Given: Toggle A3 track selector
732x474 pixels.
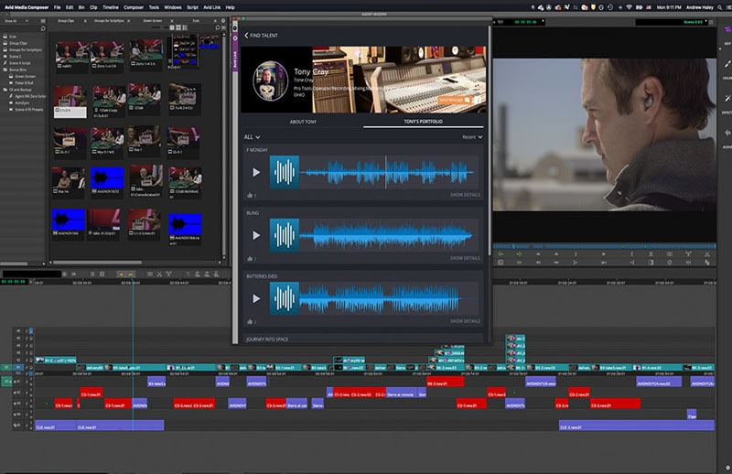Looking at the screenshot, I should [x=17, y=403].
